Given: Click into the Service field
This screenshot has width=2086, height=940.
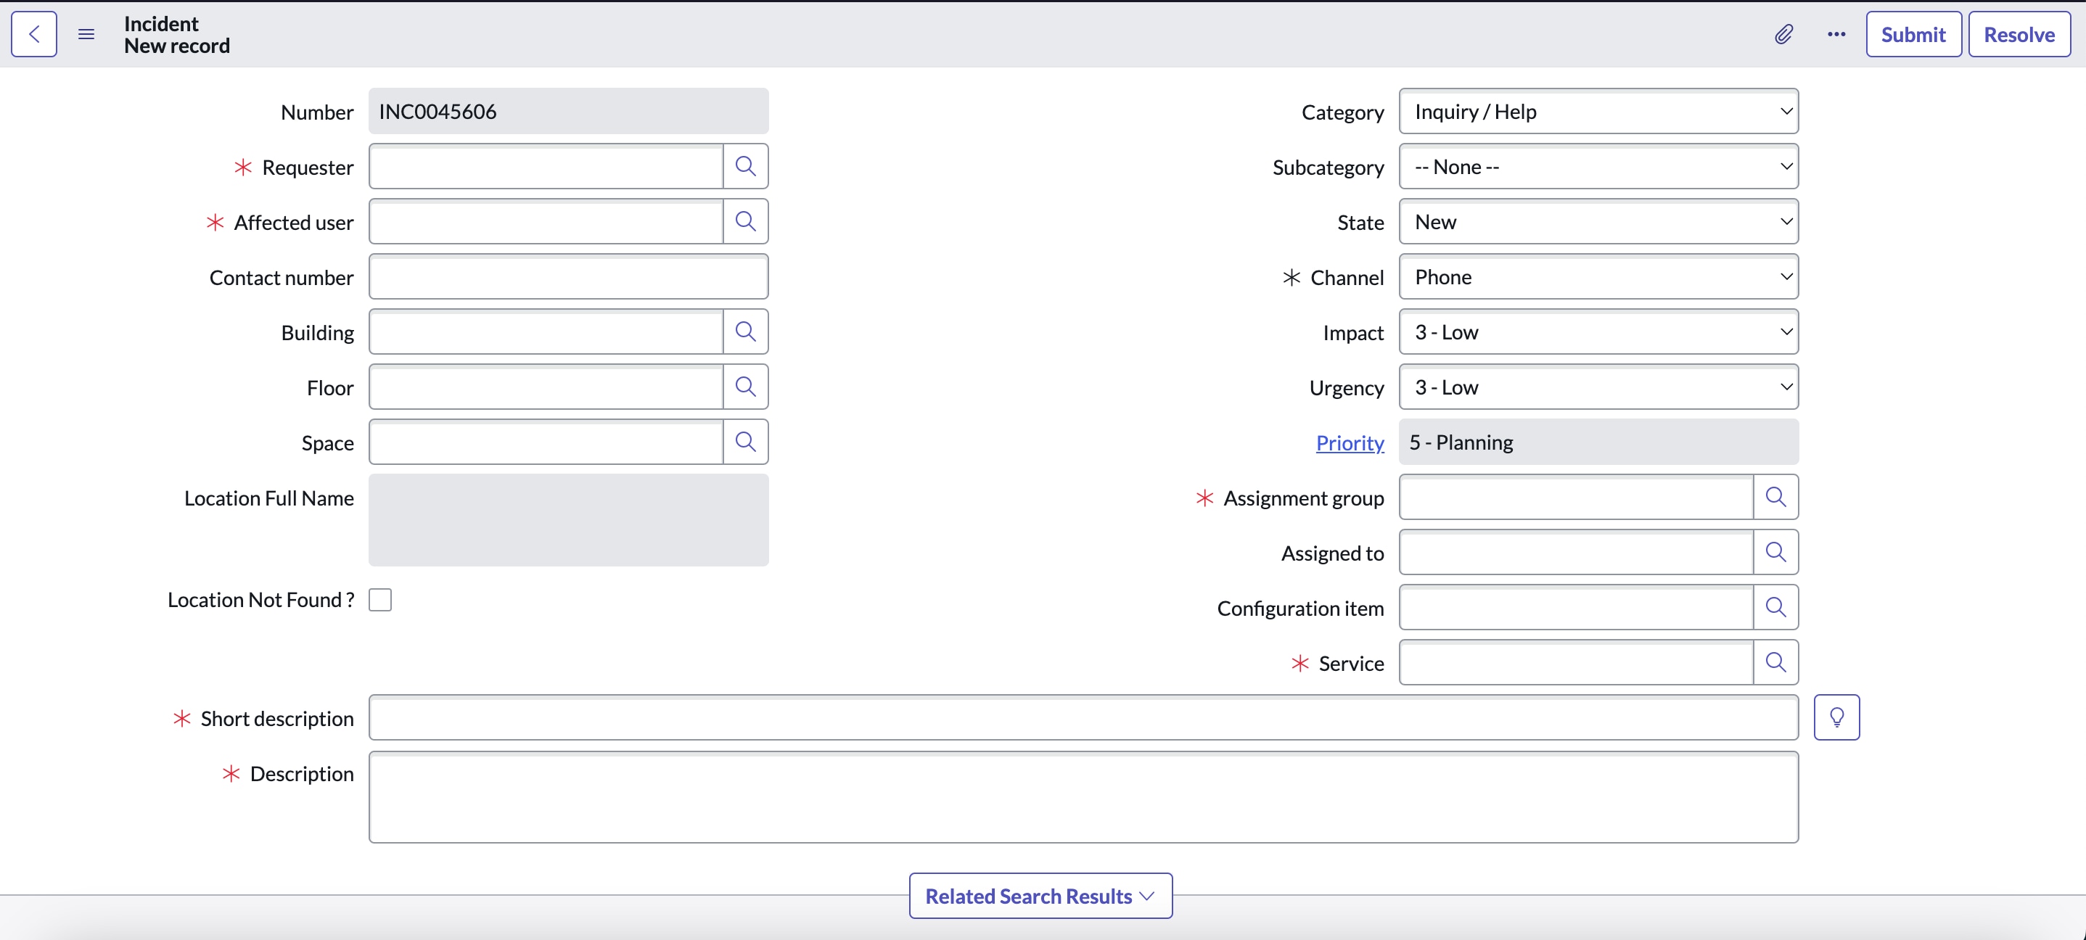Looking at the screenshot, I should pos(1576,662).
